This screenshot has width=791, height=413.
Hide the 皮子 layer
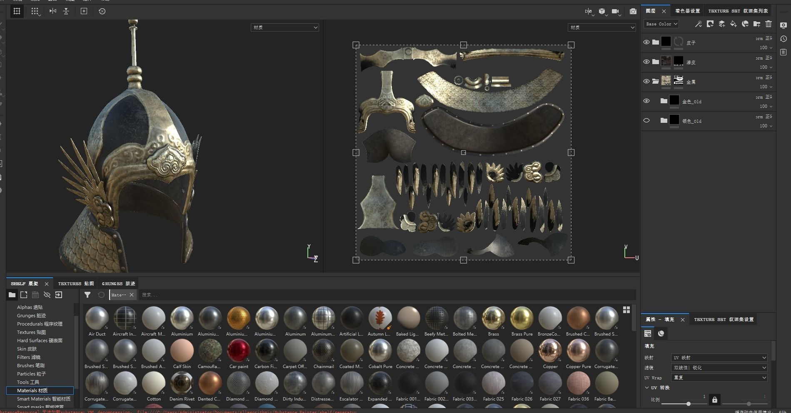646,42
